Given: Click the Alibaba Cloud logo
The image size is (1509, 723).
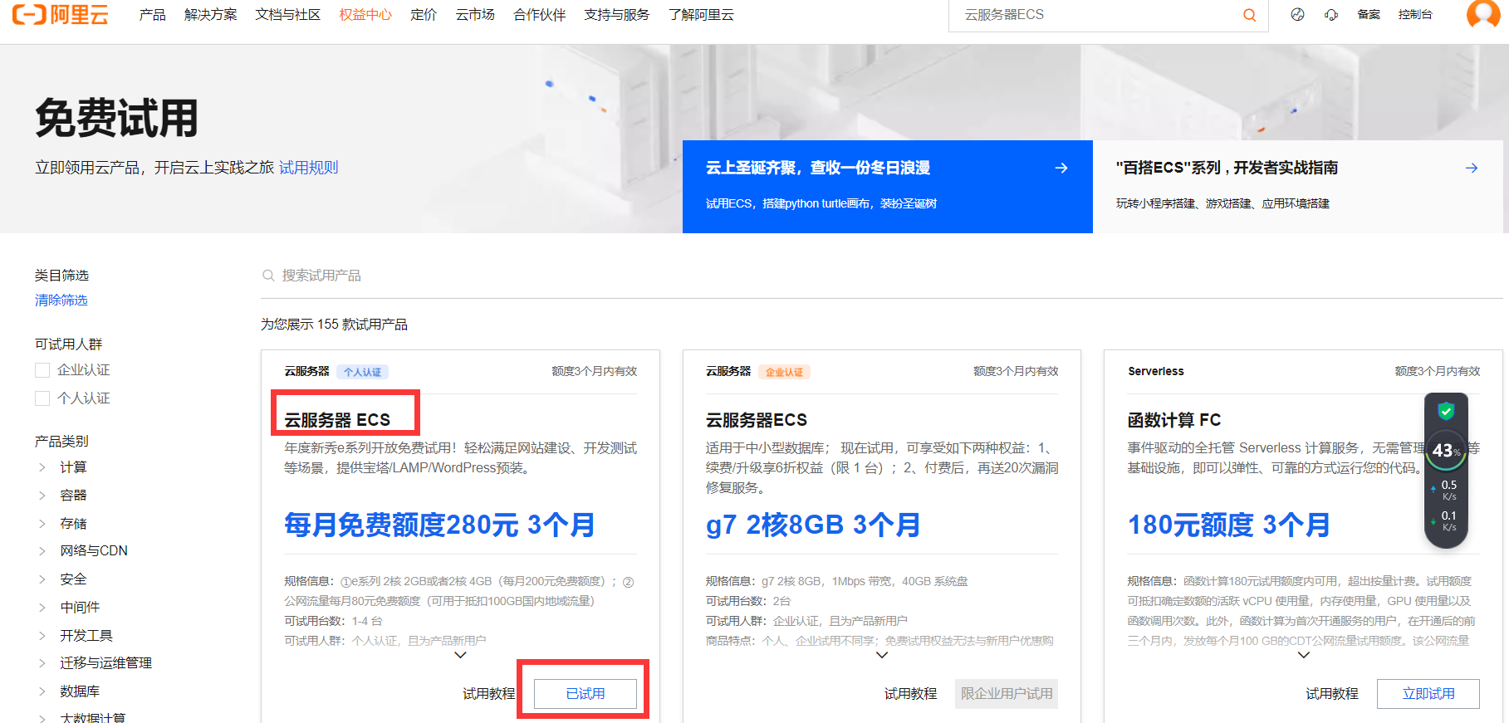Looking at the screenshot, I should (x=60, y=14).
